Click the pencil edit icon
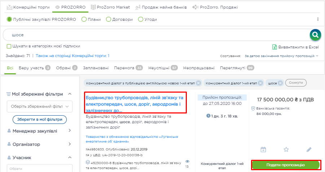Viewport: 325px width, 172px height. (309, 149)
